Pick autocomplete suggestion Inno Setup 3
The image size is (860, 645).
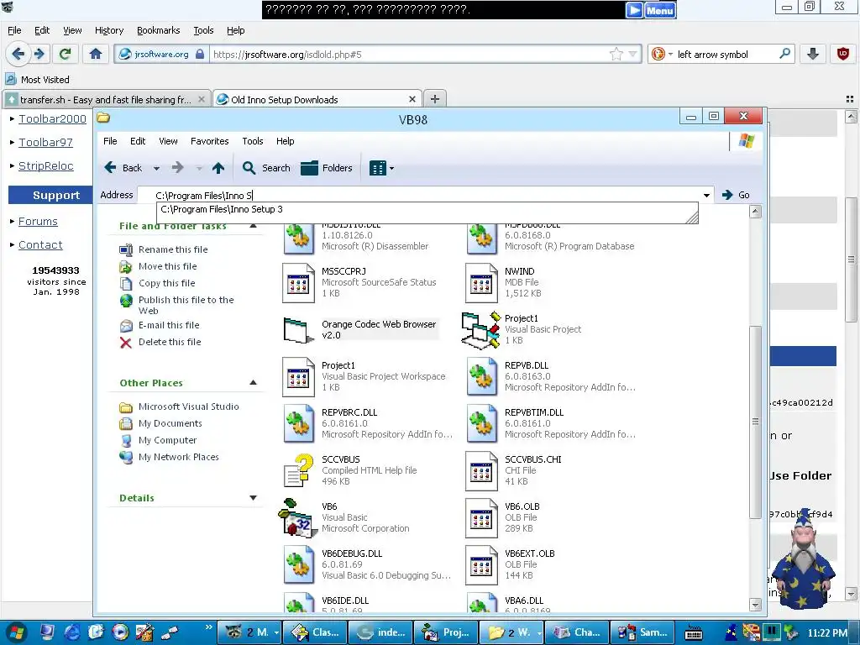pos(427,209)
